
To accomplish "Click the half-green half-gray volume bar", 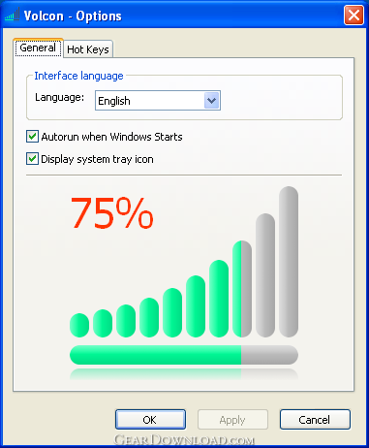I will (x=242, y=289).
